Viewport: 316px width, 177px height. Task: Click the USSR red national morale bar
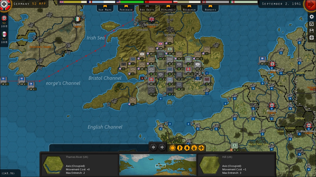pyautogui.click(x=158, y=2)
